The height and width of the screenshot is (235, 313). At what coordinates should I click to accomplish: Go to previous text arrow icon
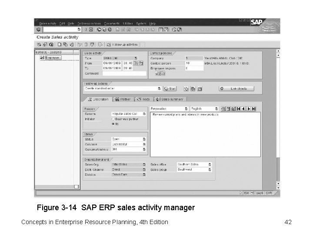coord(243,109)
